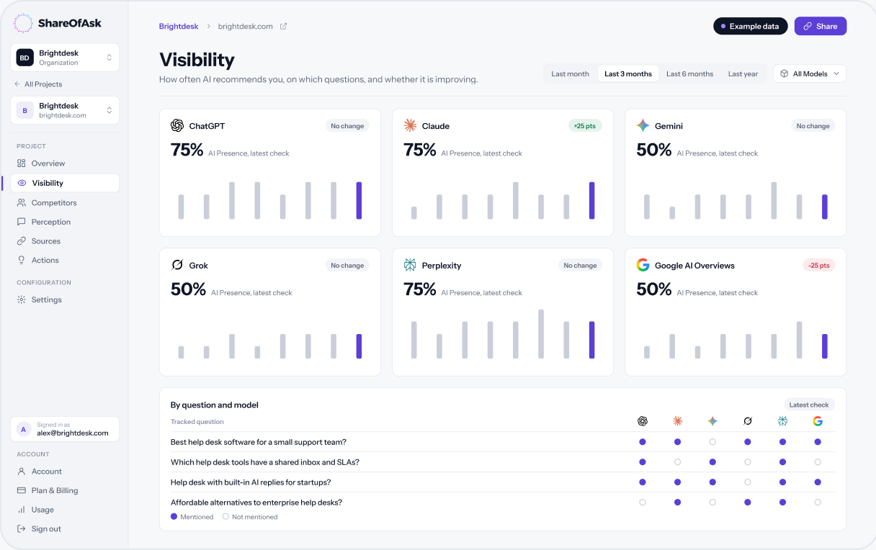Click the Actions lightbulb icon
Image resolution: width=876 pixels, height=550 pixels.
[22, 260]
